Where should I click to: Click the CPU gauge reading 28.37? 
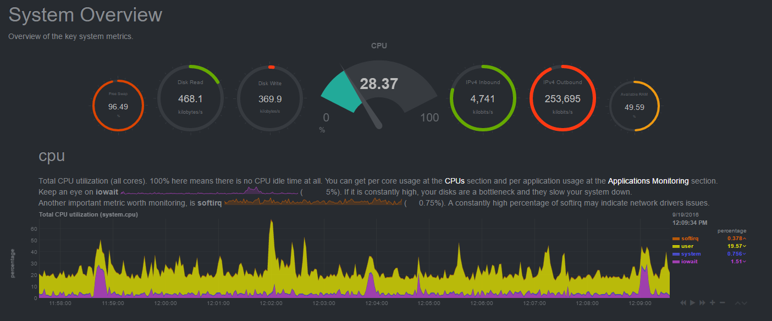coord(379,93)
